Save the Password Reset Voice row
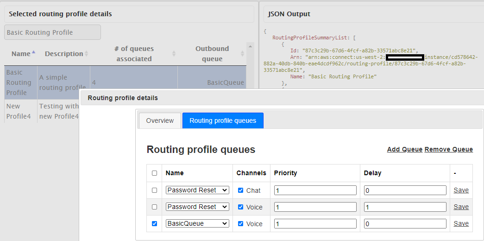484x241 pixels. pyautogui.click(x=461, y=207)
